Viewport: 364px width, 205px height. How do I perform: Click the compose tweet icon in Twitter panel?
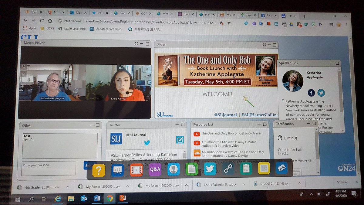tap(180, 139)
